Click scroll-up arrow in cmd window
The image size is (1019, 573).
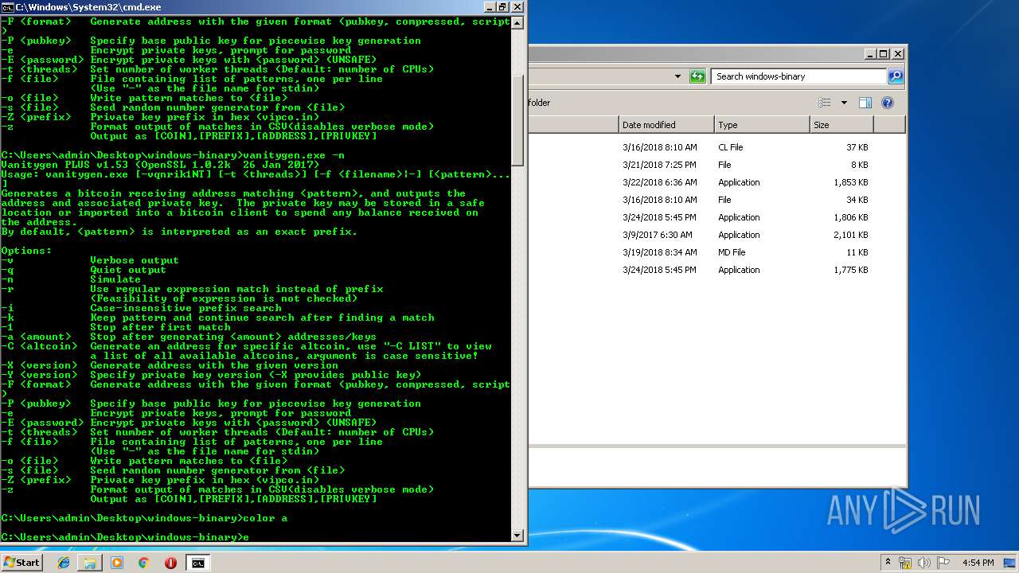tap(517, 22)
